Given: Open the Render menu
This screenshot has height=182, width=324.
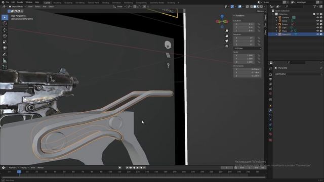Looking at the screenshot, I should click(20, 2).
